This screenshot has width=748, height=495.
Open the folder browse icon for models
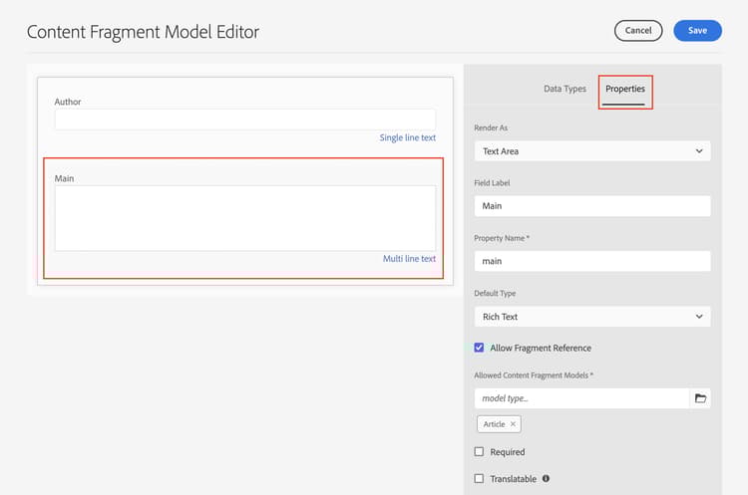pos(700,398)
